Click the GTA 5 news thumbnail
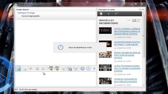The image size is (168, 94). point(105,55)
